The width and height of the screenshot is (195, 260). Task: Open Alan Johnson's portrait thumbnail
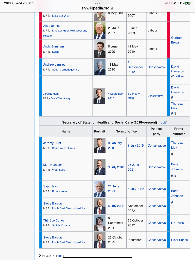tap(100, 30)
